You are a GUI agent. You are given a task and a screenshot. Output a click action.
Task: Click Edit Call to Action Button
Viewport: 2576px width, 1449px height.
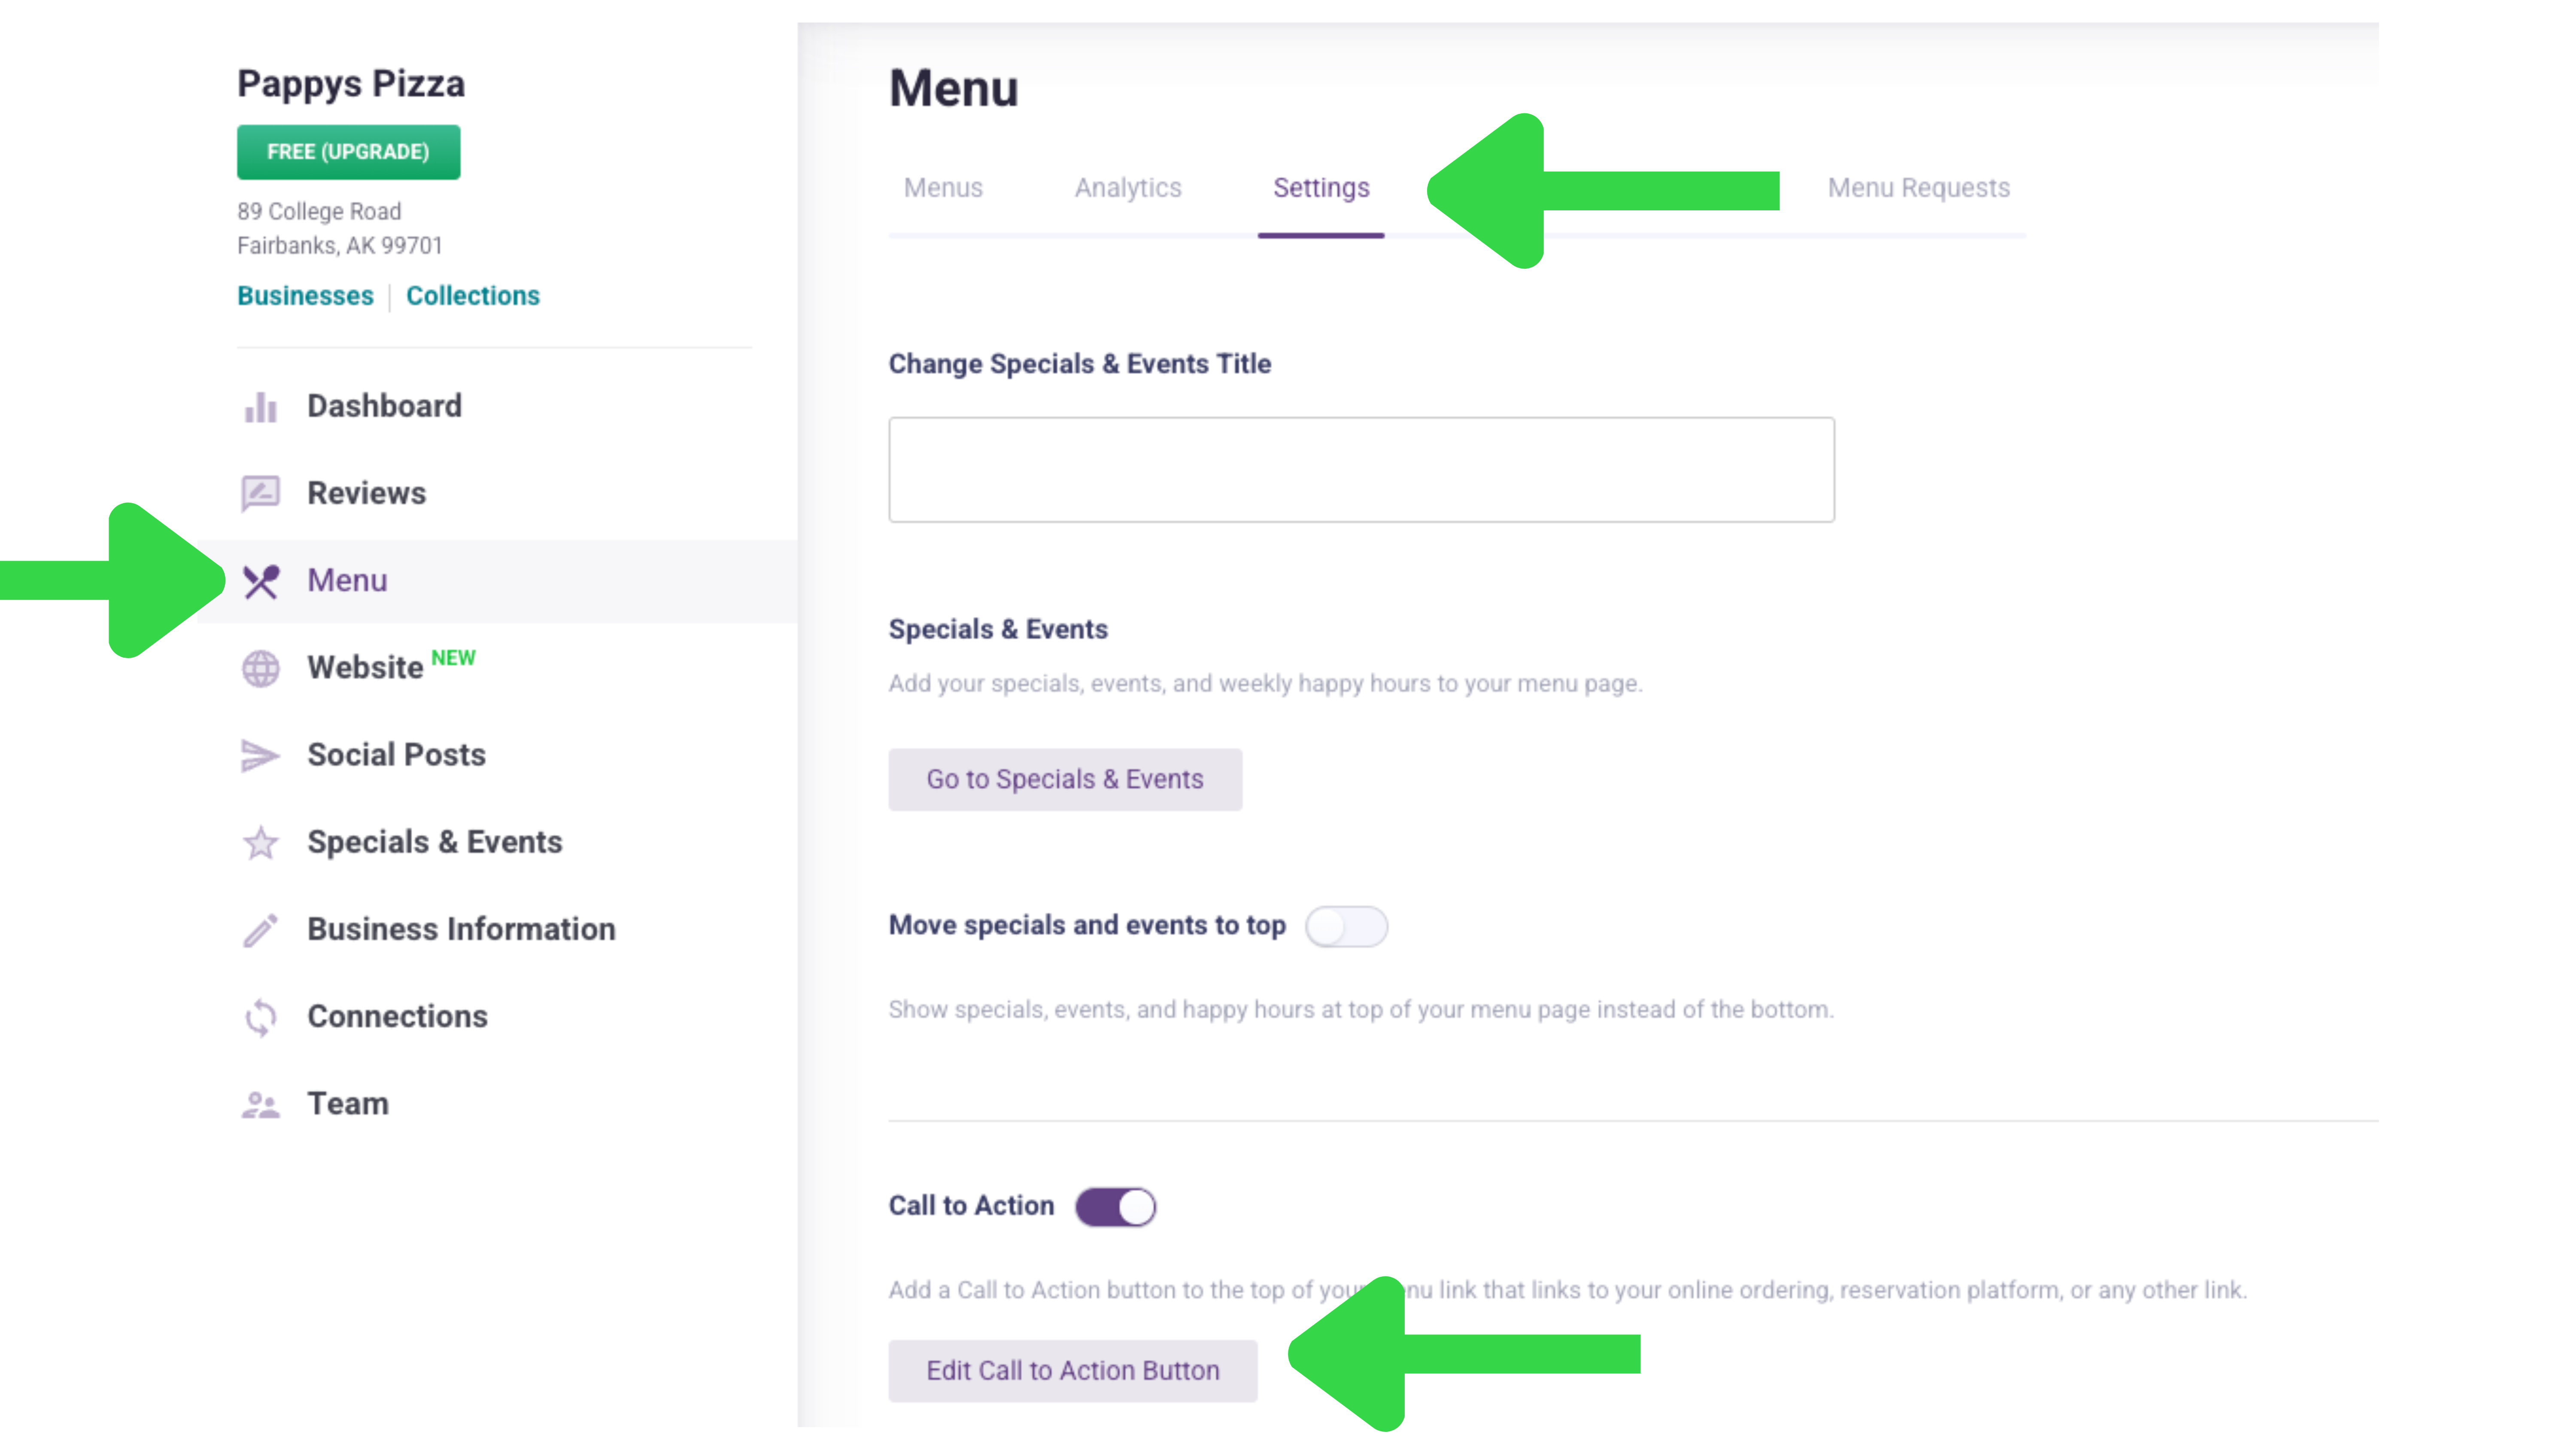(x=1072, y=1370)
